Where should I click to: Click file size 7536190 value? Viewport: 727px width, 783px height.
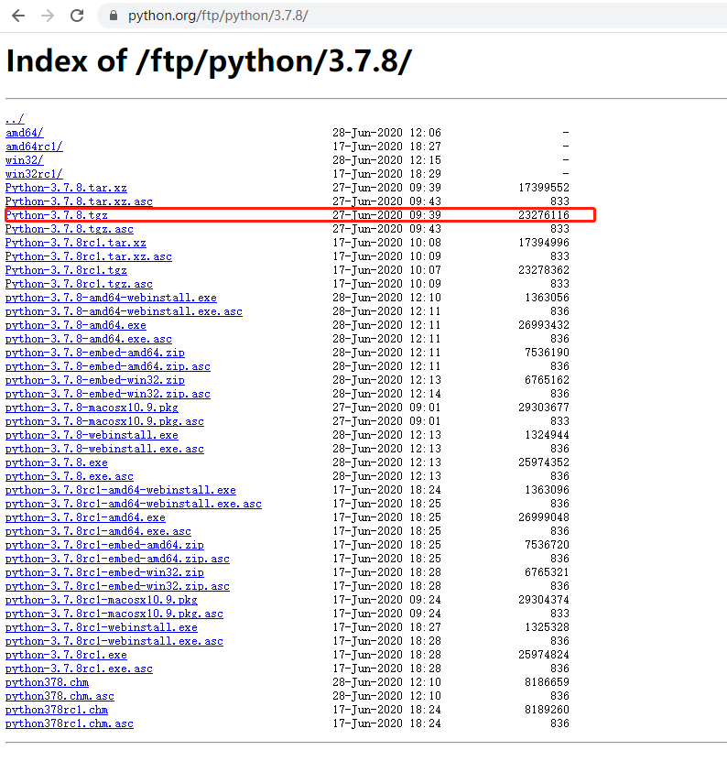[547, 353]
